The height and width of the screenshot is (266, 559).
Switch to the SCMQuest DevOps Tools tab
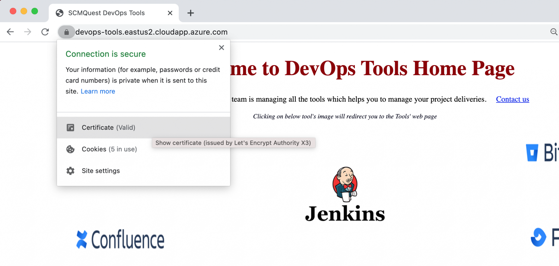tap(106, 13)
